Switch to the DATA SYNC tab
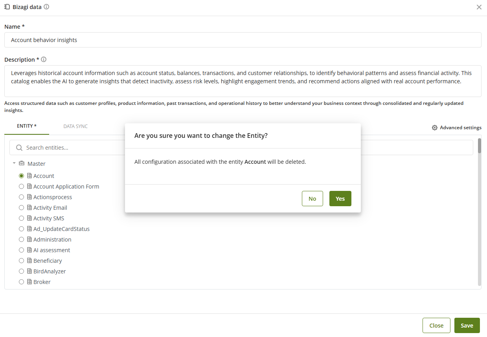 [x=75, y=126]
